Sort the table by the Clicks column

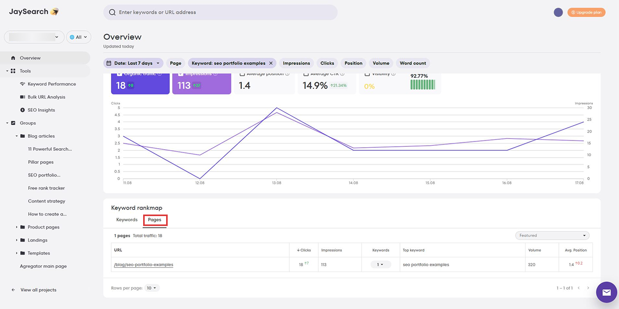click(303, 250)
